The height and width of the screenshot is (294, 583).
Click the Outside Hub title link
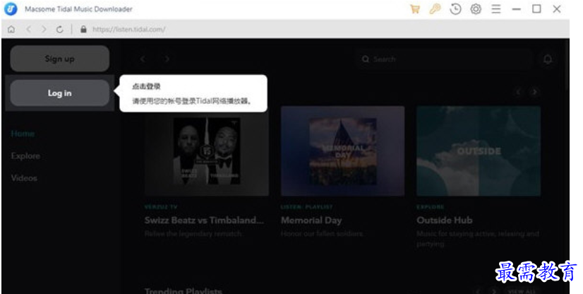pyautogui.click(x=445, y=220)
